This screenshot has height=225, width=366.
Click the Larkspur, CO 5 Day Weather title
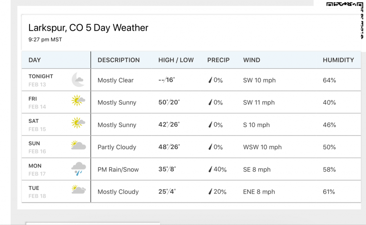tap(88, 28)
